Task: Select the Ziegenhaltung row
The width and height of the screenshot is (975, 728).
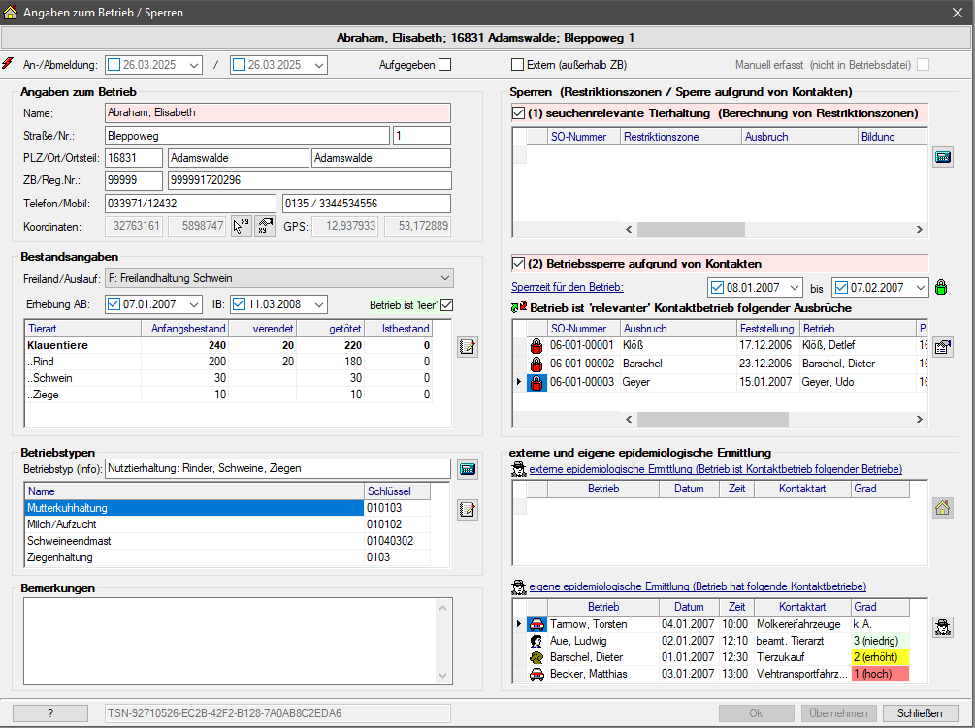Action: click(x=227, y=557)
